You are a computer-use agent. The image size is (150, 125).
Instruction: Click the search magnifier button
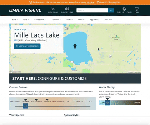tap(111, 10)
